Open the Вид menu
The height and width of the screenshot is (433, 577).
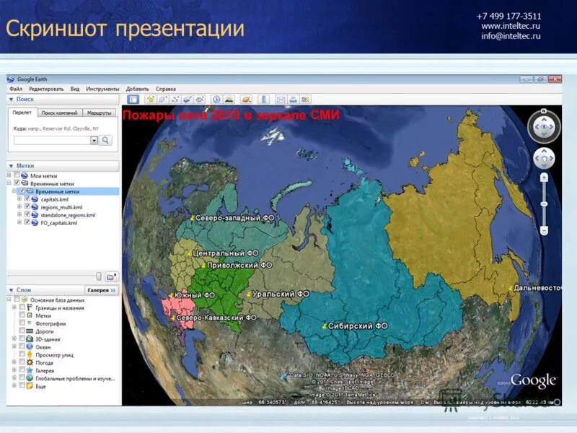pos(75,89)
